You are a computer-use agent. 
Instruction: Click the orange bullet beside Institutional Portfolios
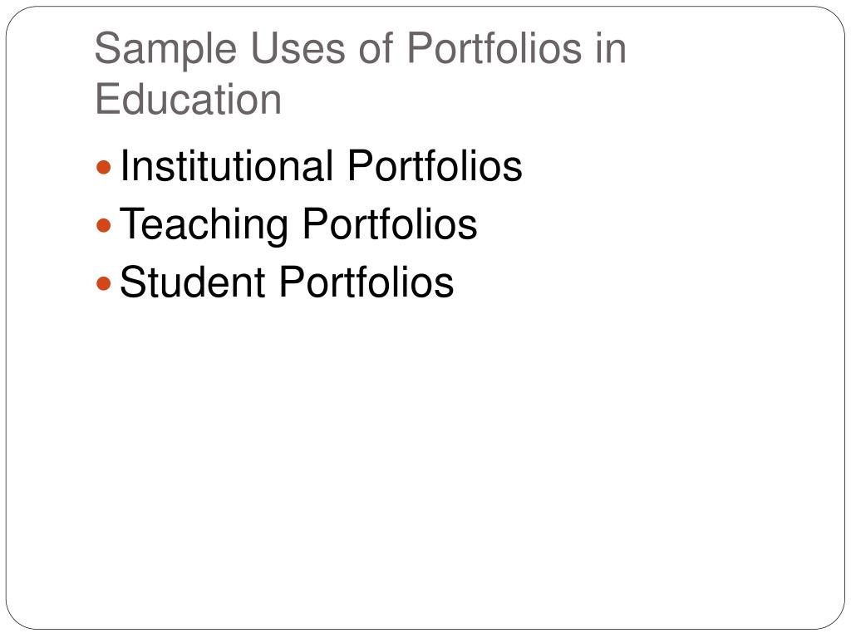coord(103,167)
